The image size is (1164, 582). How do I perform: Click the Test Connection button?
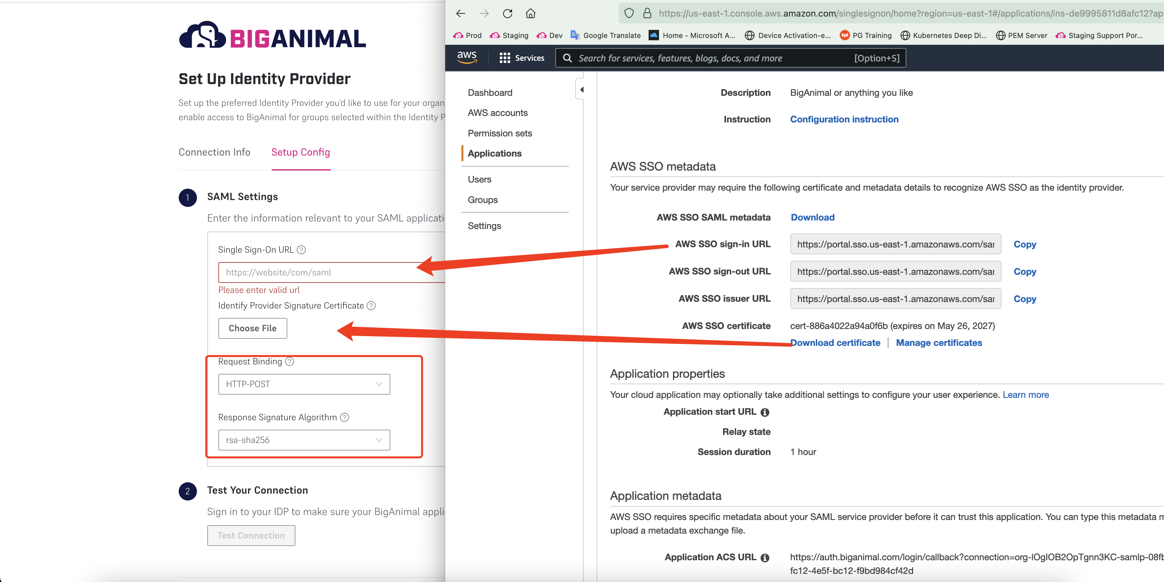tap(251, 536)
